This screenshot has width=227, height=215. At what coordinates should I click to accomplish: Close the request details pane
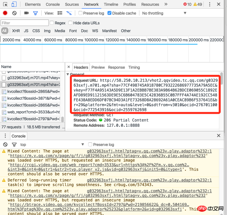[68, 67]
